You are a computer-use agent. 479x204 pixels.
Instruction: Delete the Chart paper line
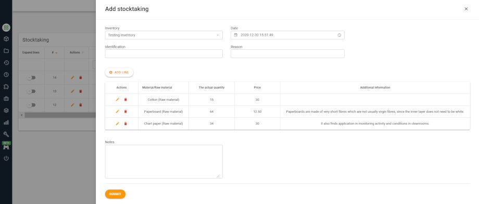pos(125,124)
